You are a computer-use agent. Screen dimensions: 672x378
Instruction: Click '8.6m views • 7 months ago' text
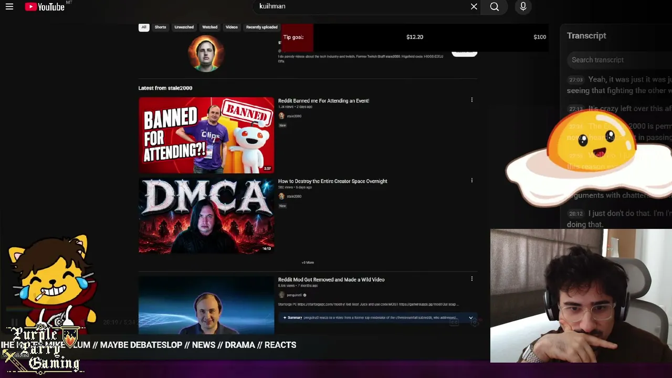point(298,286)
